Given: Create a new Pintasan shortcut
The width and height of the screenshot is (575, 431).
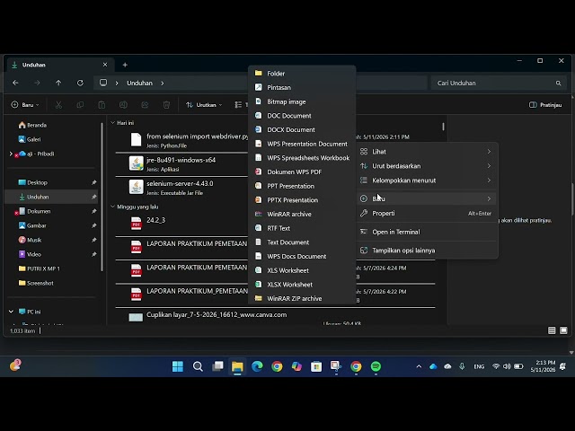Looking at the screenshot, I should click(302, 88).
